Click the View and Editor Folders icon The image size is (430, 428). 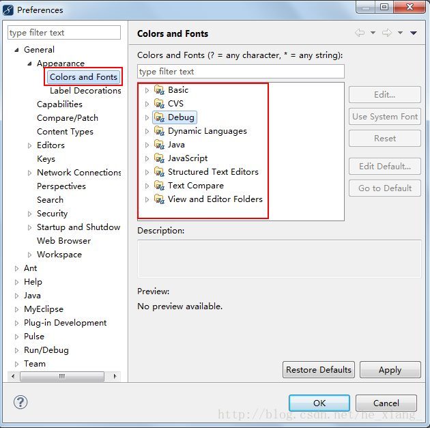point(159,199)
